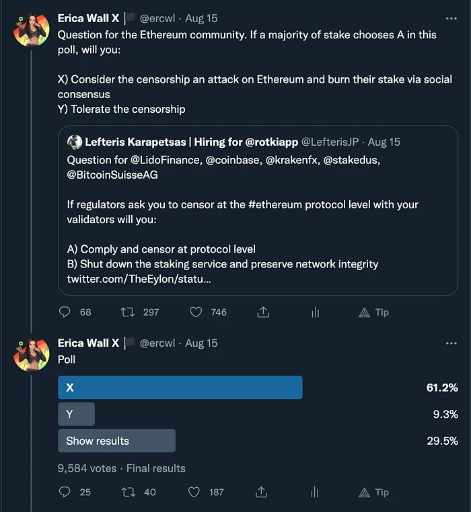The image size is (471, 512).
Task: Open the @ercwl profile handle on first tweet
Action: 157,19
